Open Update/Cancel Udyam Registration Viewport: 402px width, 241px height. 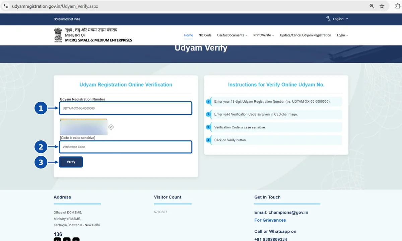tap(306, 35)
